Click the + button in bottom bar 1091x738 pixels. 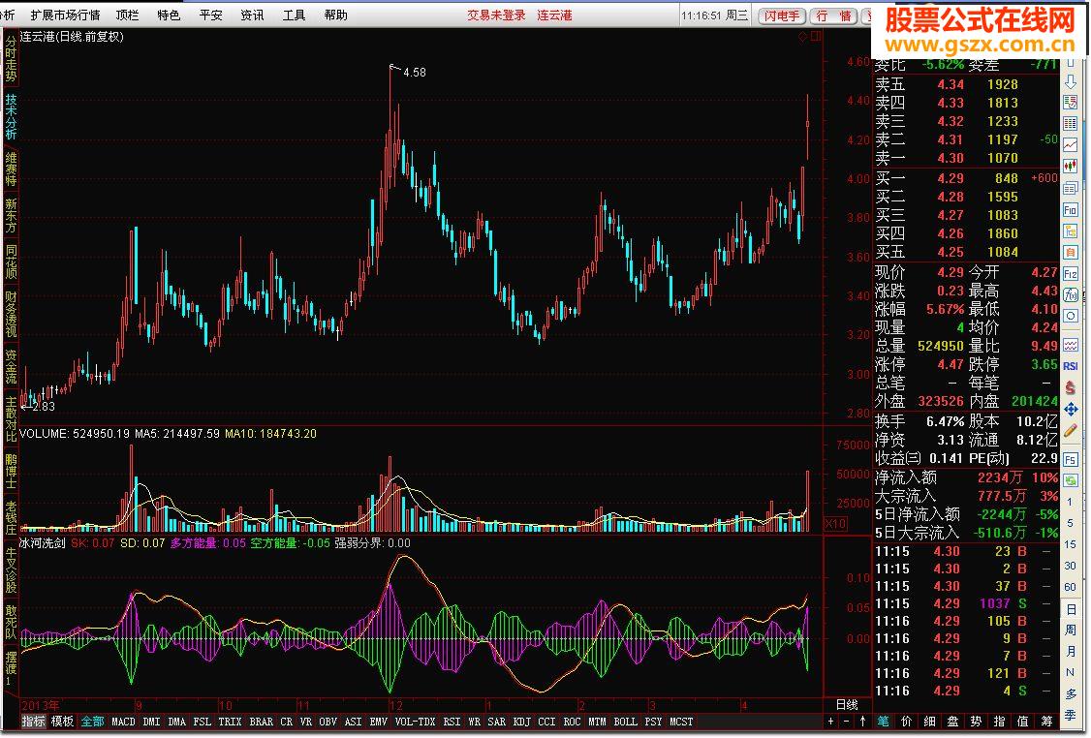830,722
